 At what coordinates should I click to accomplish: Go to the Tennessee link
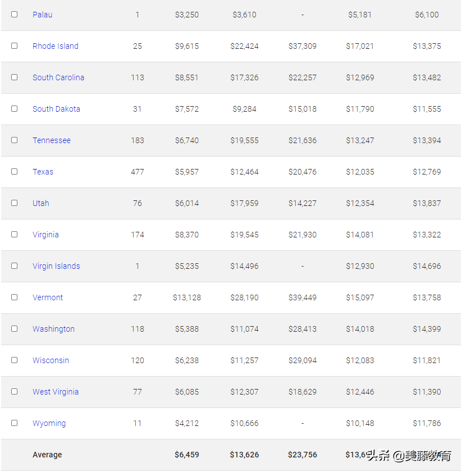pos(51,140)
